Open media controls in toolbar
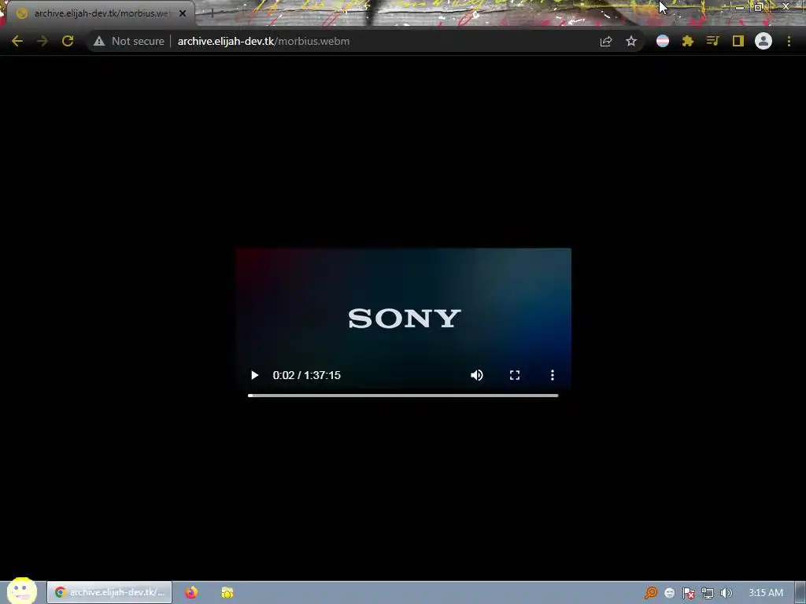This screenshot has height=604, width=806. pos(712,41)
